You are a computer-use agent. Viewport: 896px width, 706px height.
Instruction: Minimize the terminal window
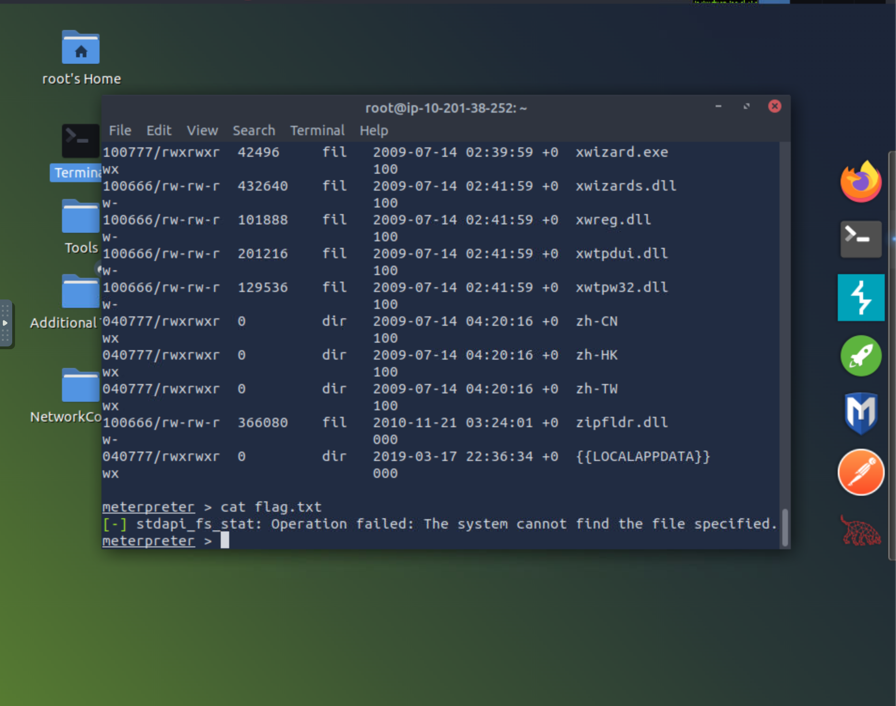coord(718,107)
